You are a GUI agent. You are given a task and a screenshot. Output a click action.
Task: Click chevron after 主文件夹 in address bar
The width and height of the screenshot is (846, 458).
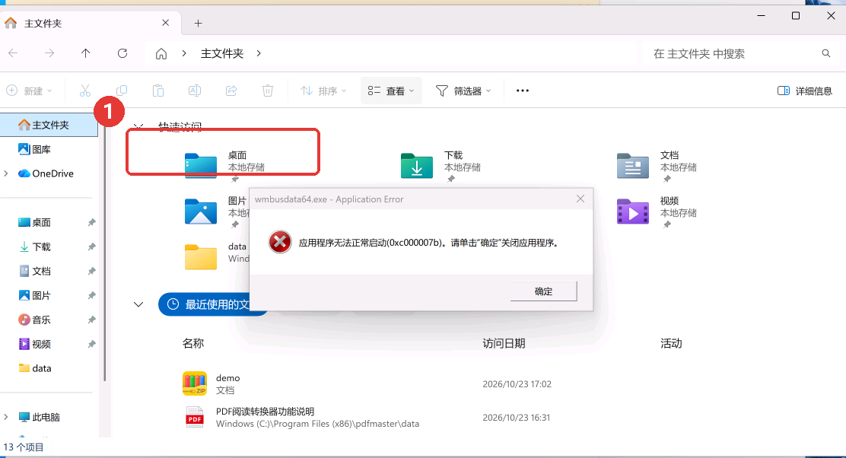(259, 53)
